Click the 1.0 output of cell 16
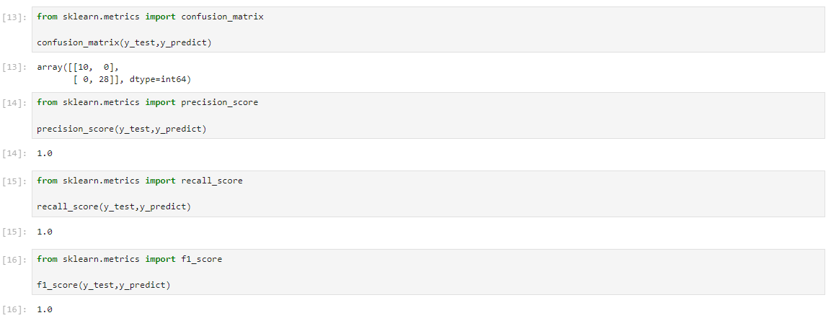The width and height of the screenshot is (831, 318). [x=45, y=309]
